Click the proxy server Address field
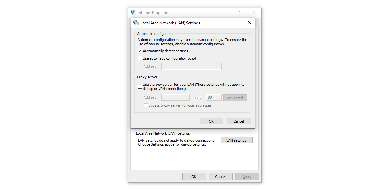 pyautogui.click(x=175, y=97)
